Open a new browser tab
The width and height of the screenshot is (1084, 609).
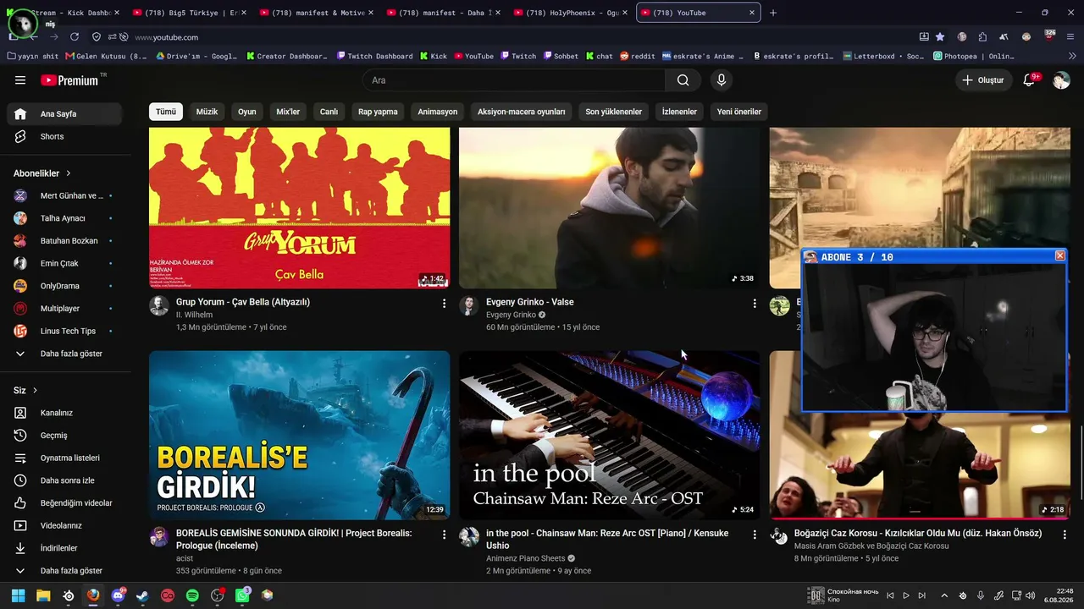point(772,13)
